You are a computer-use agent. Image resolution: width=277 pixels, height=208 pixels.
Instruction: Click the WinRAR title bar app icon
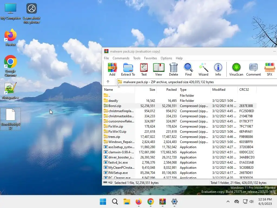pyautogui.click(x=106, y=51)
